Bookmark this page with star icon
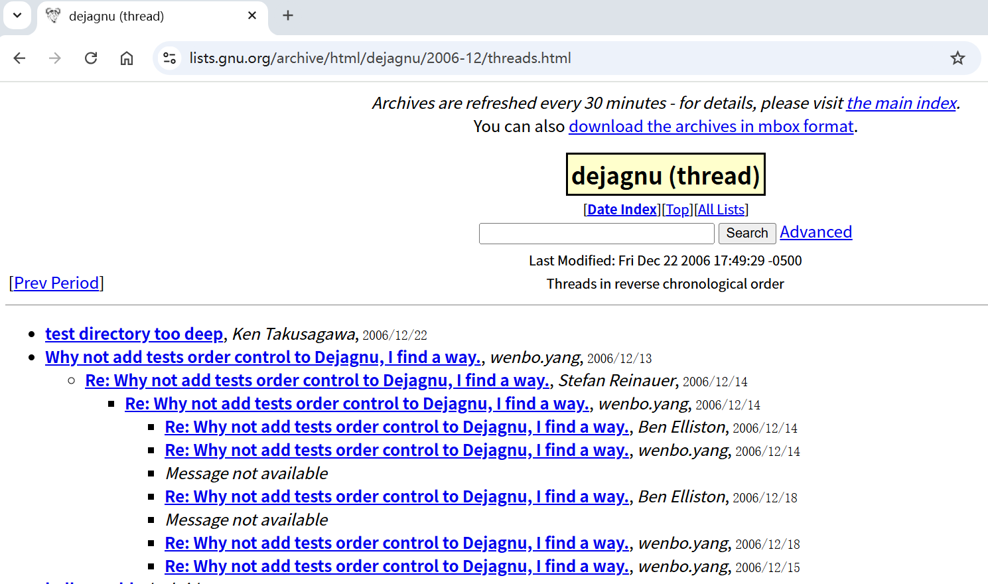The width and height of the screenshot is (988, 584). pyautogui.click(x=957, y=58)
